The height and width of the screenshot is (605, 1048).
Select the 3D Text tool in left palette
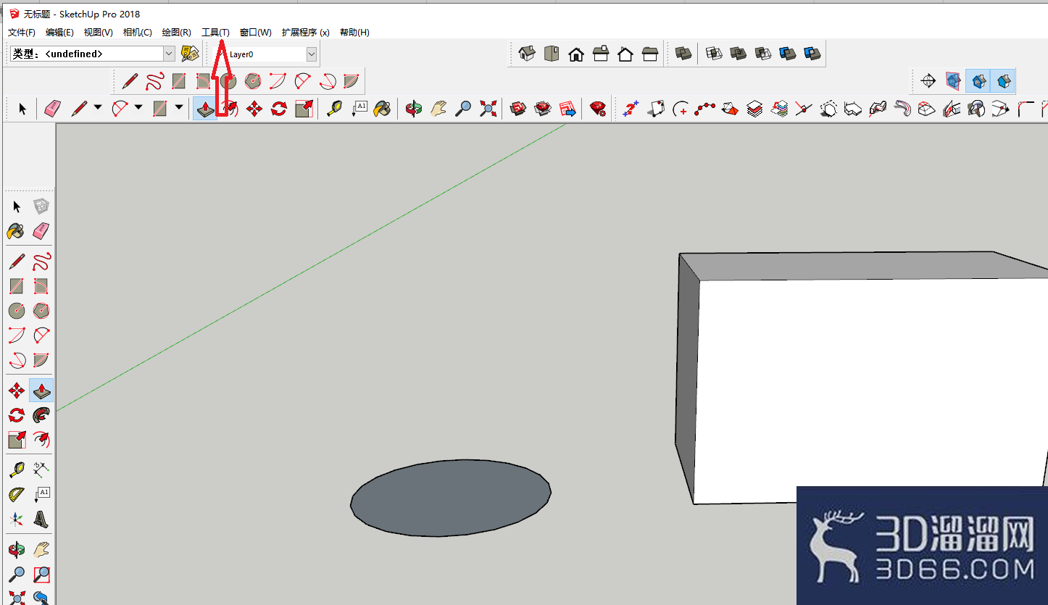point(41,519)
